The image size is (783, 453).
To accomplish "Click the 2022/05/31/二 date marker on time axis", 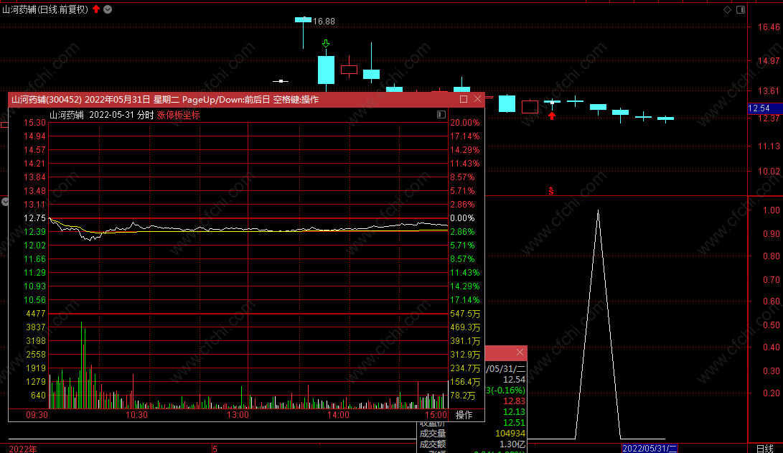I will click(650, 448).
